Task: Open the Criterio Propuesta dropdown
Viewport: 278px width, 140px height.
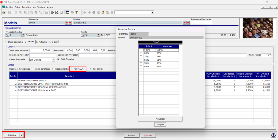Action: click(54, 60)
